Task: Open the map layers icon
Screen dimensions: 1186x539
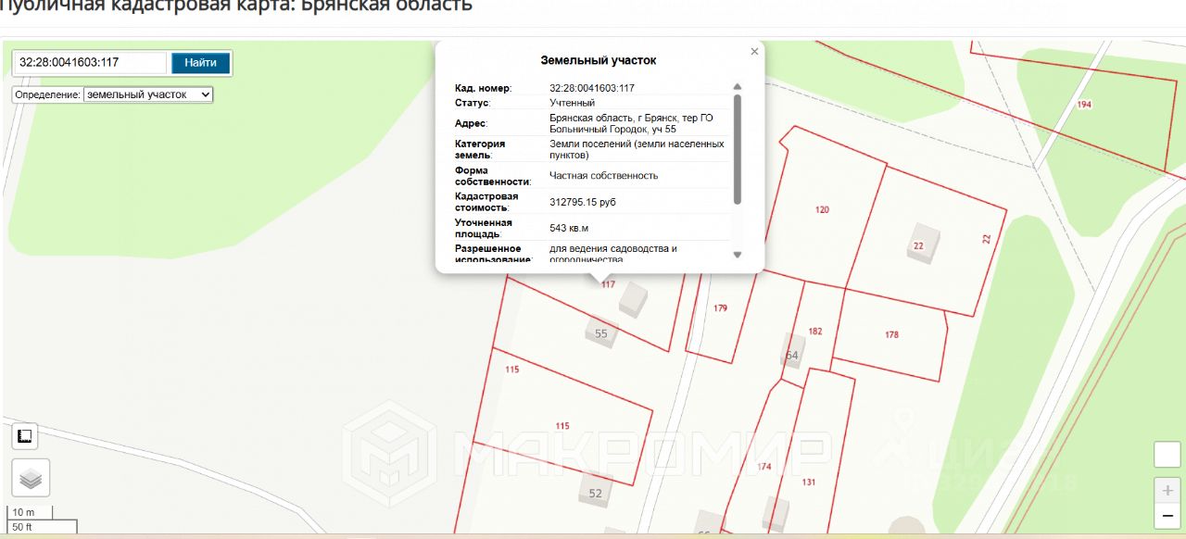Action: [x=31, y=478]
